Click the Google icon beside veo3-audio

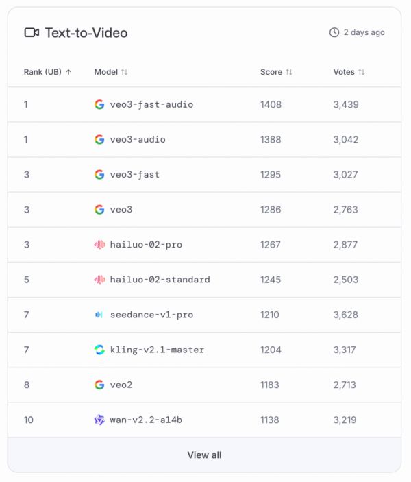[99, 140]
